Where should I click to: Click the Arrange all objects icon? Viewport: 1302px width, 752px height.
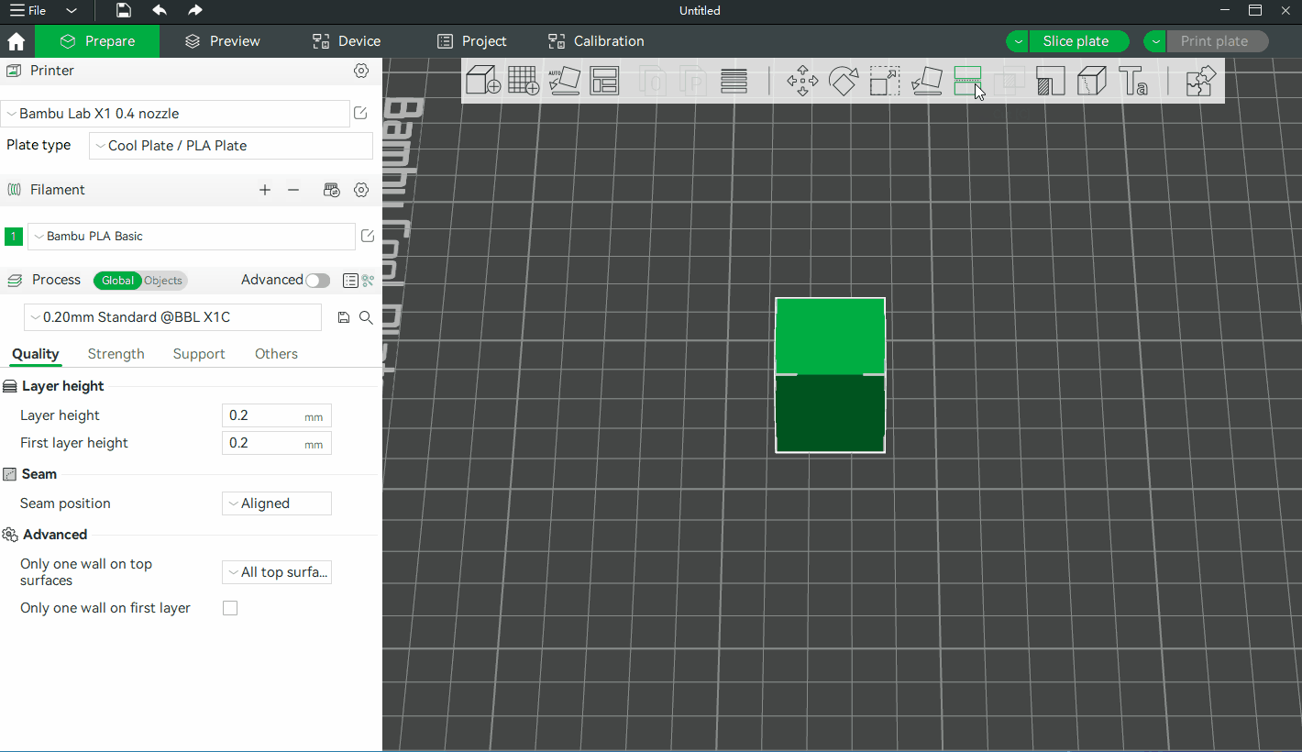click(x=605, y=81)
